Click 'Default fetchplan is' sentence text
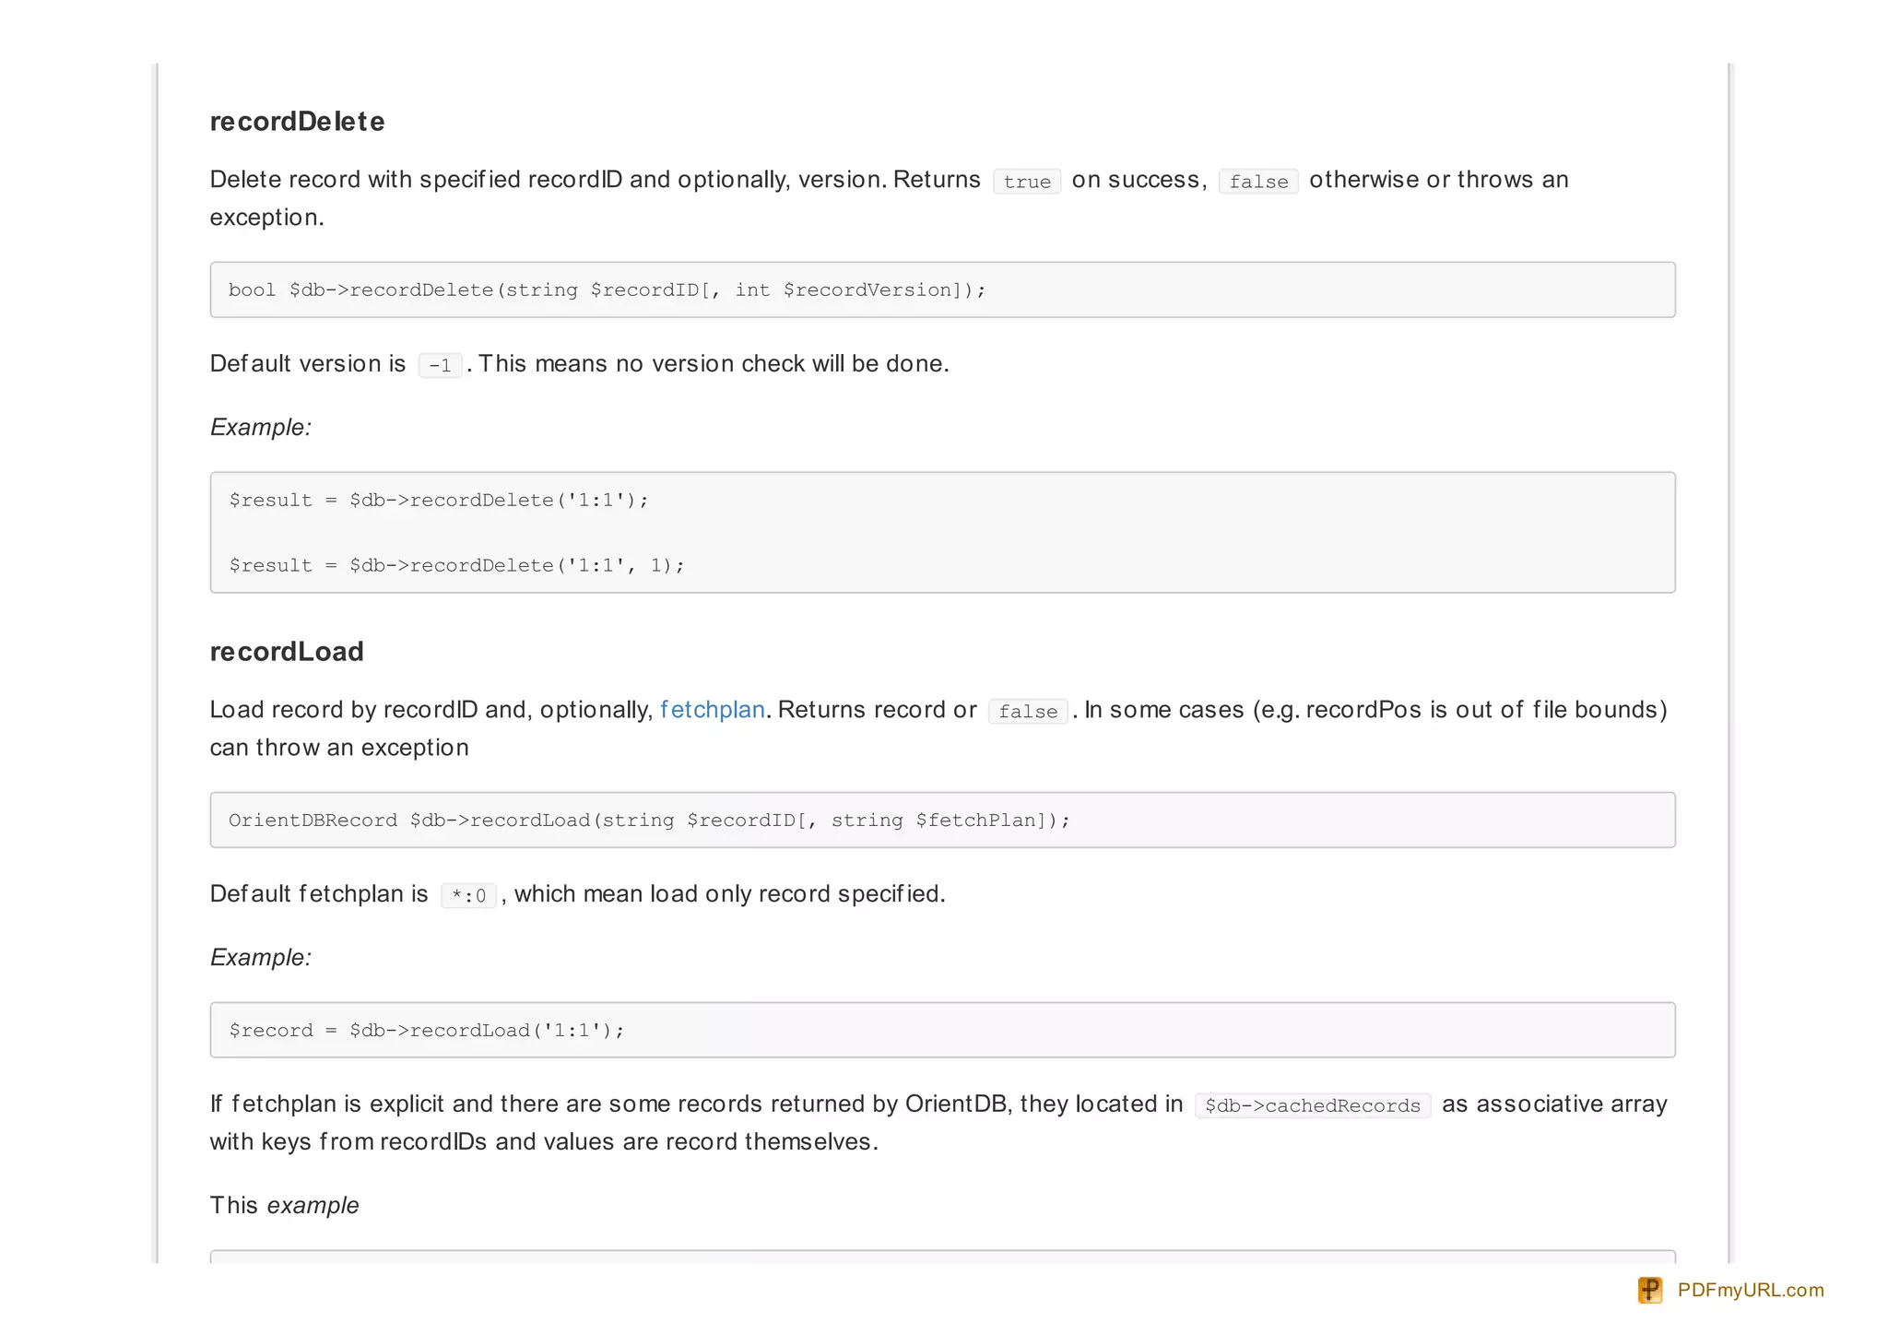Image resolution: width=1888 pixels, height=1334 pixels. (319, 894)
